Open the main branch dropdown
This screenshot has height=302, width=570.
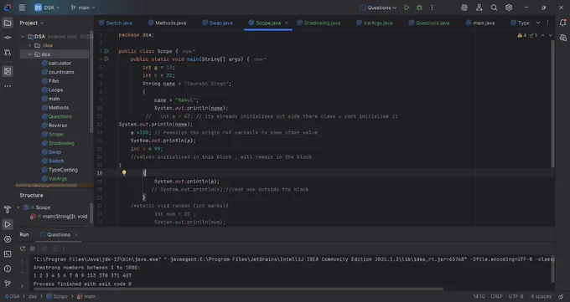tap(83, 8)
